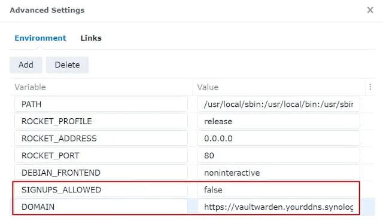Select the ROCKET_ADDRESS variable field

point(101,139)
